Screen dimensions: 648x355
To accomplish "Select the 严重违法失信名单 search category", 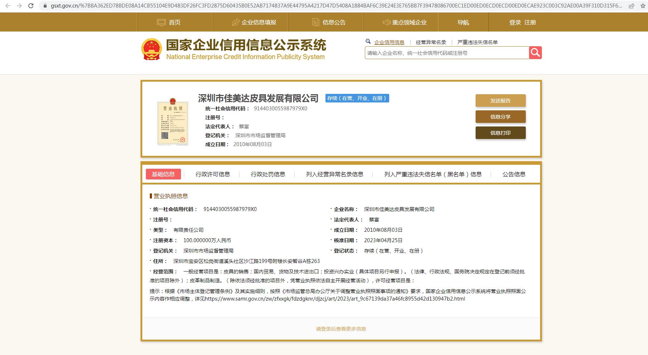I will [477, 42].
